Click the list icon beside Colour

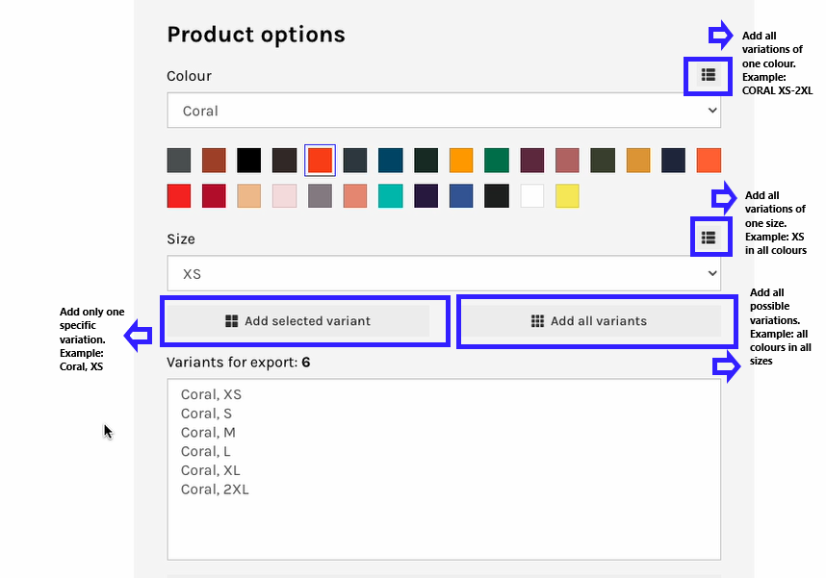[709, 74]
